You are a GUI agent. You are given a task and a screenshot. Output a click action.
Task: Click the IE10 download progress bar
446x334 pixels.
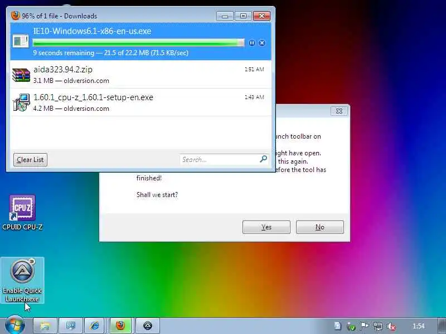tap(138, 43)
